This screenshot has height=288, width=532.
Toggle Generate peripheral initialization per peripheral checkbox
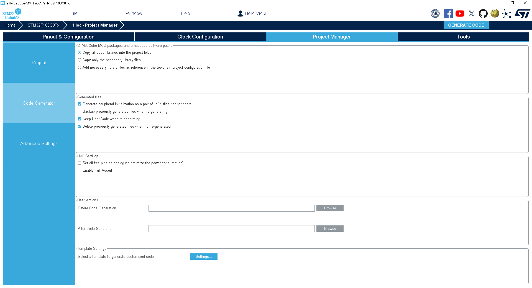[80, 104]
